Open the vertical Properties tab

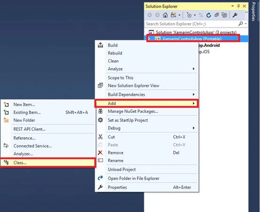coord(253,12)
